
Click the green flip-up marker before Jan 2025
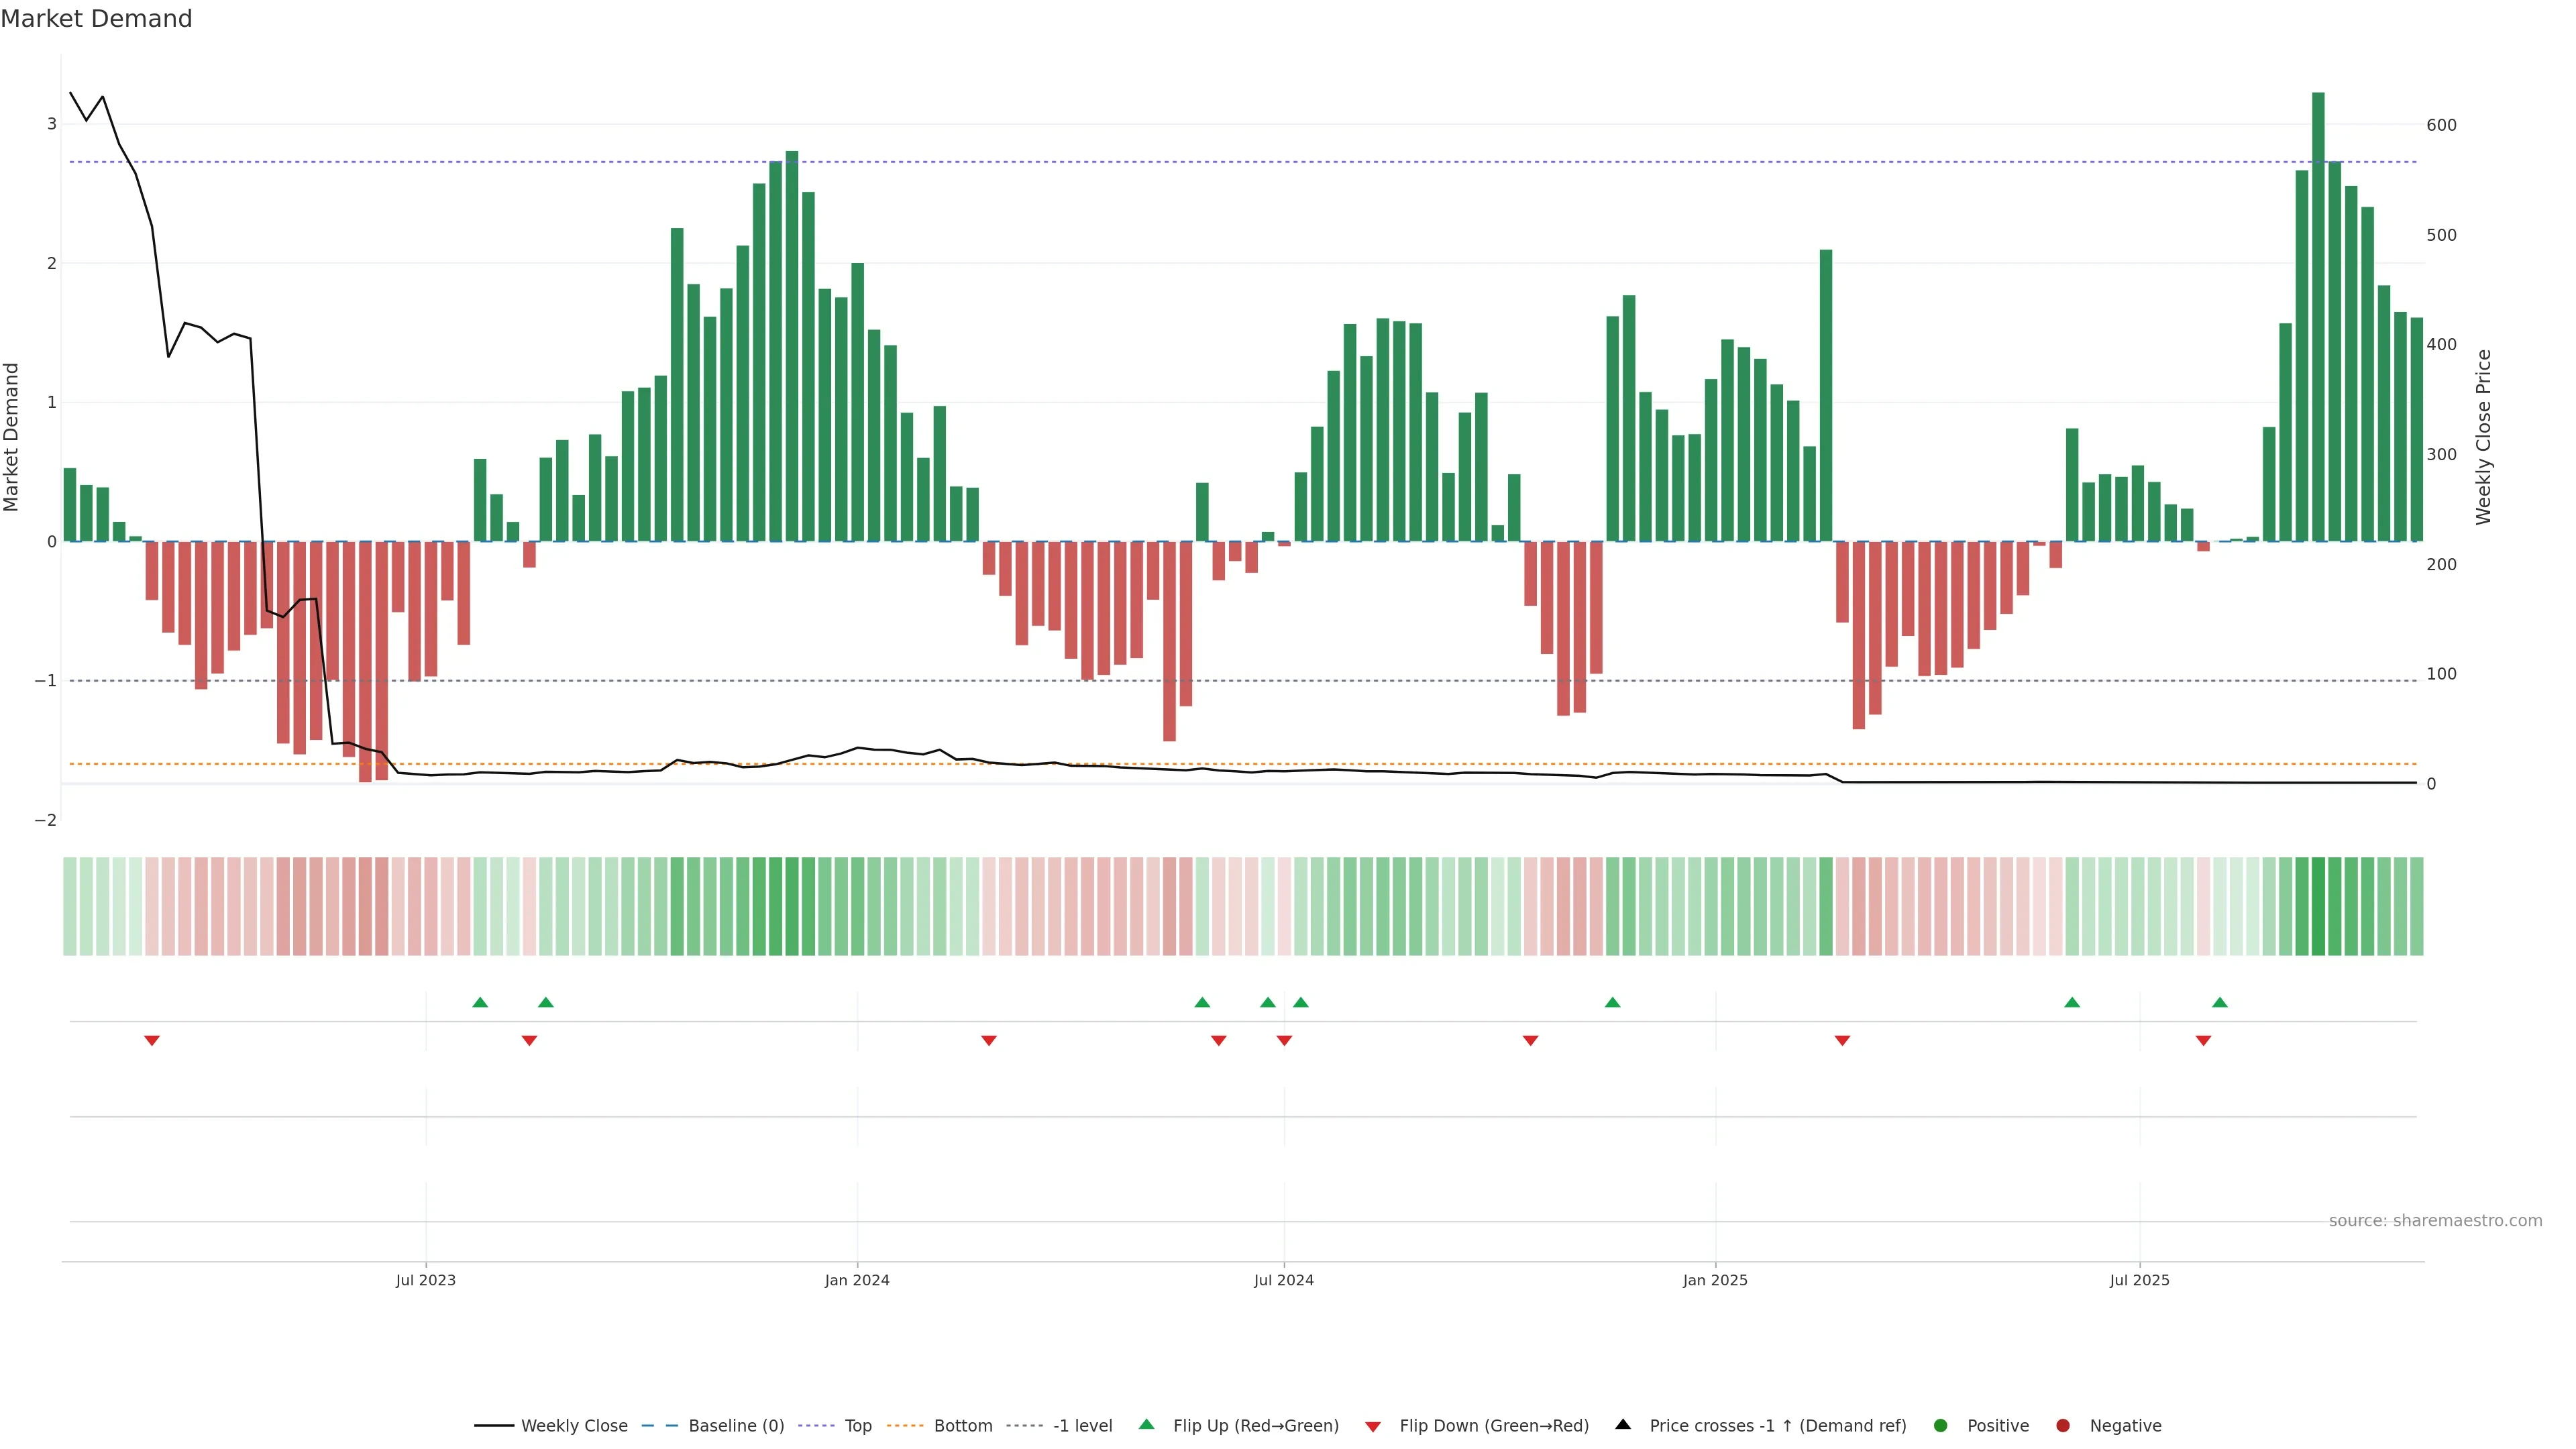point(1612,1002)
